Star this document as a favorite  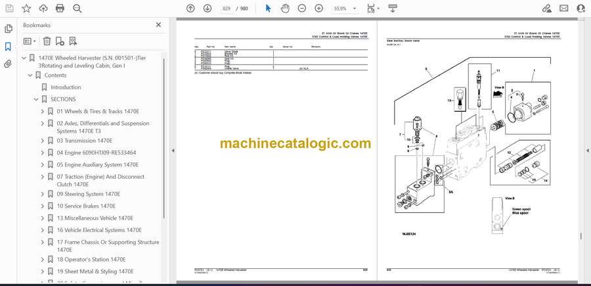[x=26, y=9]
